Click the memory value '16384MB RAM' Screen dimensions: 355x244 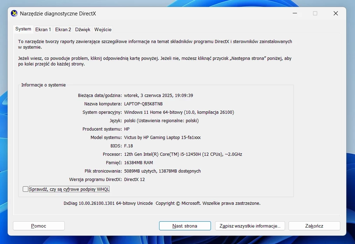coord(139,163)
